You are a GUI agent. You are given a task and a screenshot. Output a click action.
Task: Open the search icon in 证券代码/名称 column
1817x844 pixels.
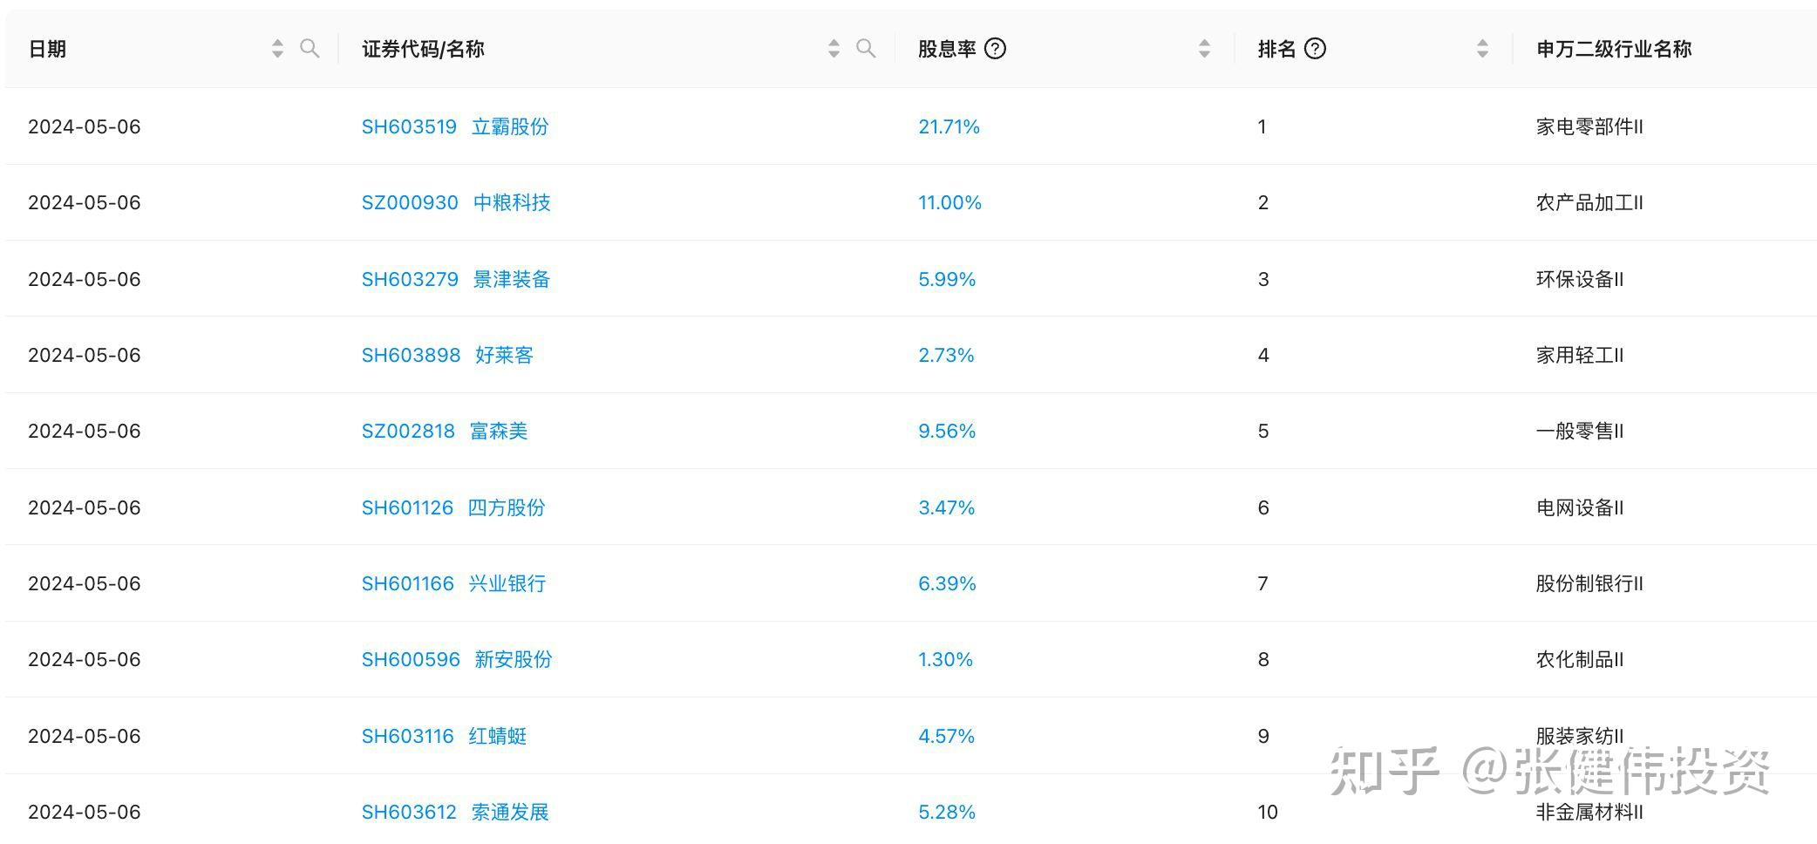pyautogui.click(x=866, y=49)
